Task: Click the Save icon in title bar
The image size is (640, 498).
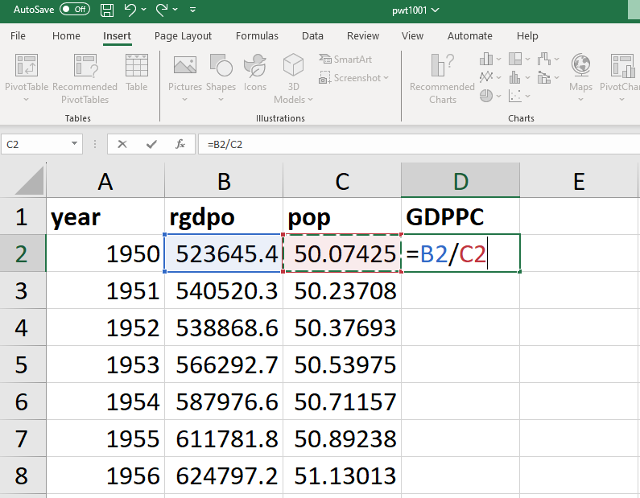Action: pos(107,10)
